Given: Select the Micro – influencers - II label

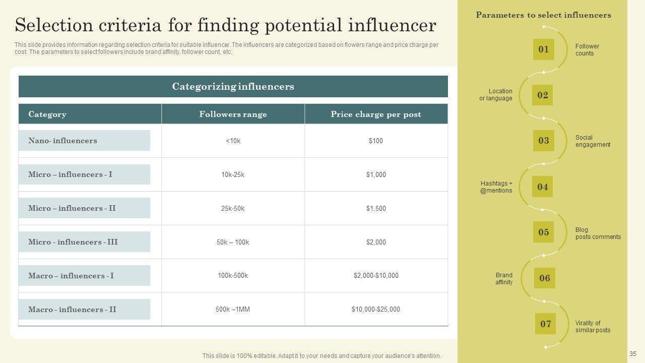Looking at the screenshot, I should click(84, 208).
